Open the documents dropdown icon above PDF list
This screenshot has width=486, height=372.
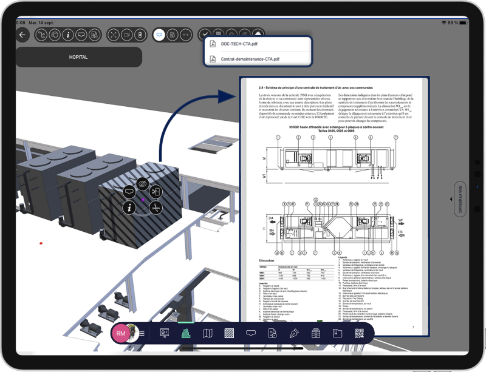coord(258,35)
